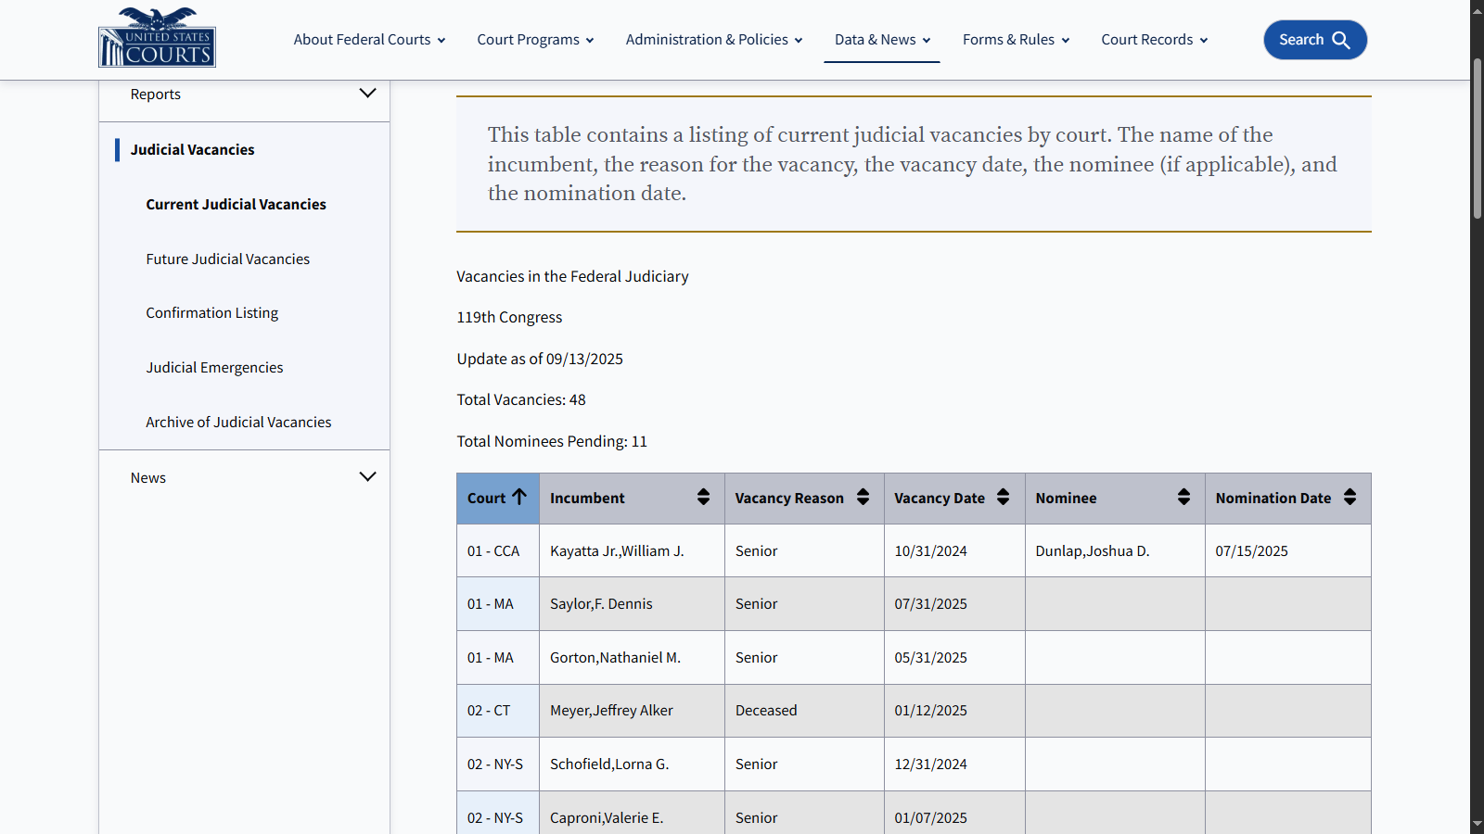Select the 02 - CT court cell

point(498,711)
